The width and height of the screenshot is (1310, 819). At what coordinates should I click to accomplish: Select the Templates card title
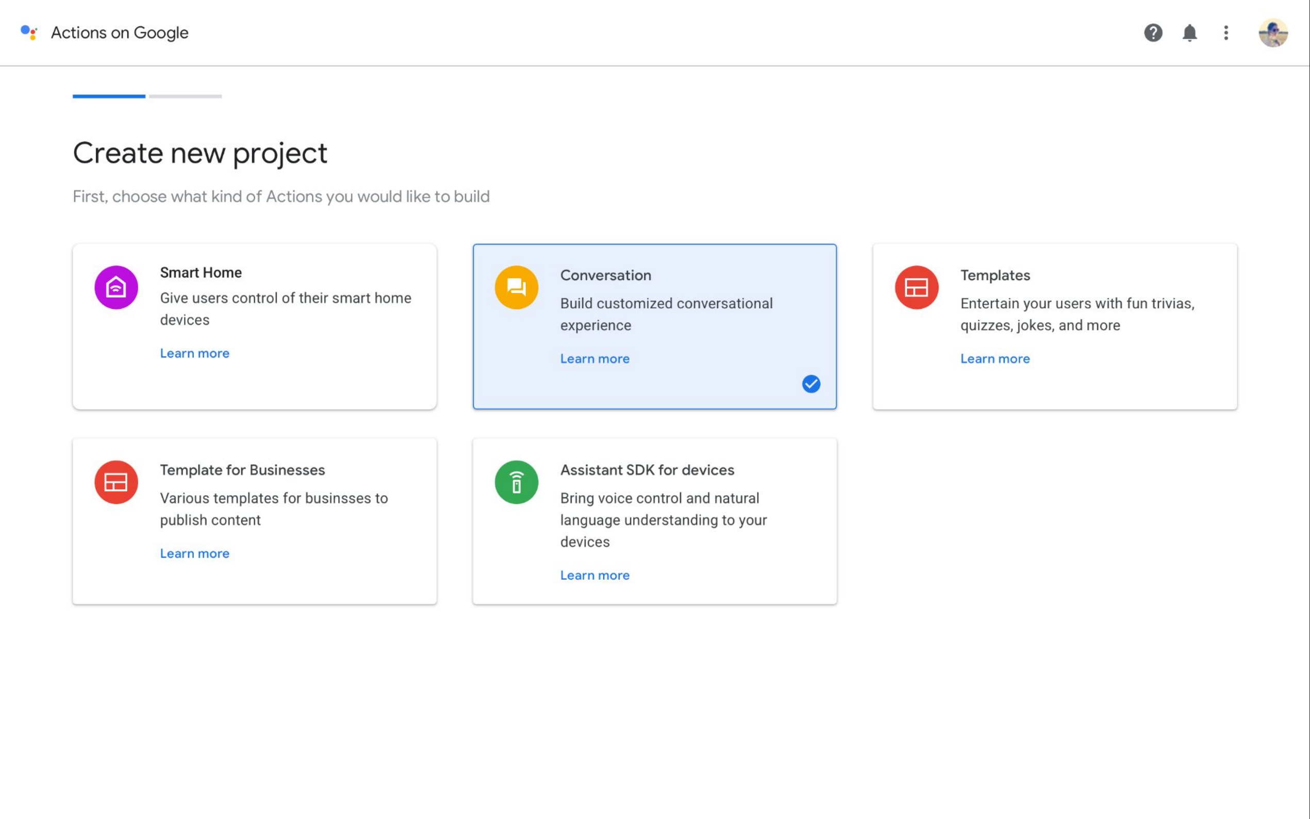tap(995, 275)
